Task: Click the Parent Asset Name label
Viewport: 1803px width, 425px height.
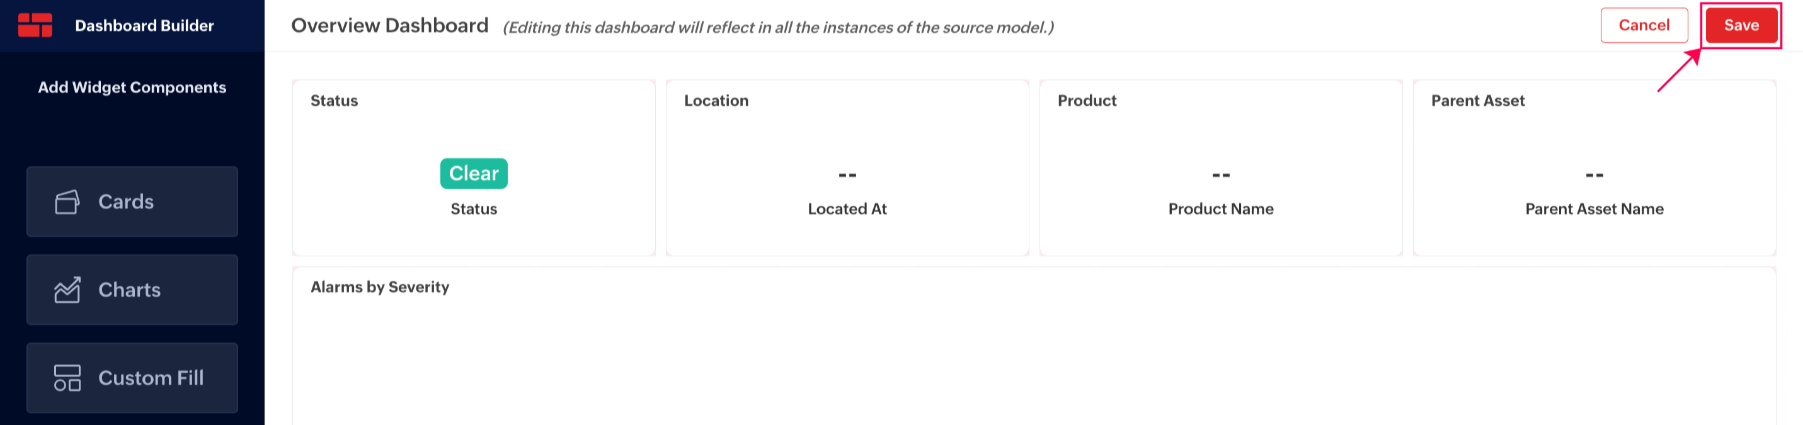Action: (x=1594, y=209)
